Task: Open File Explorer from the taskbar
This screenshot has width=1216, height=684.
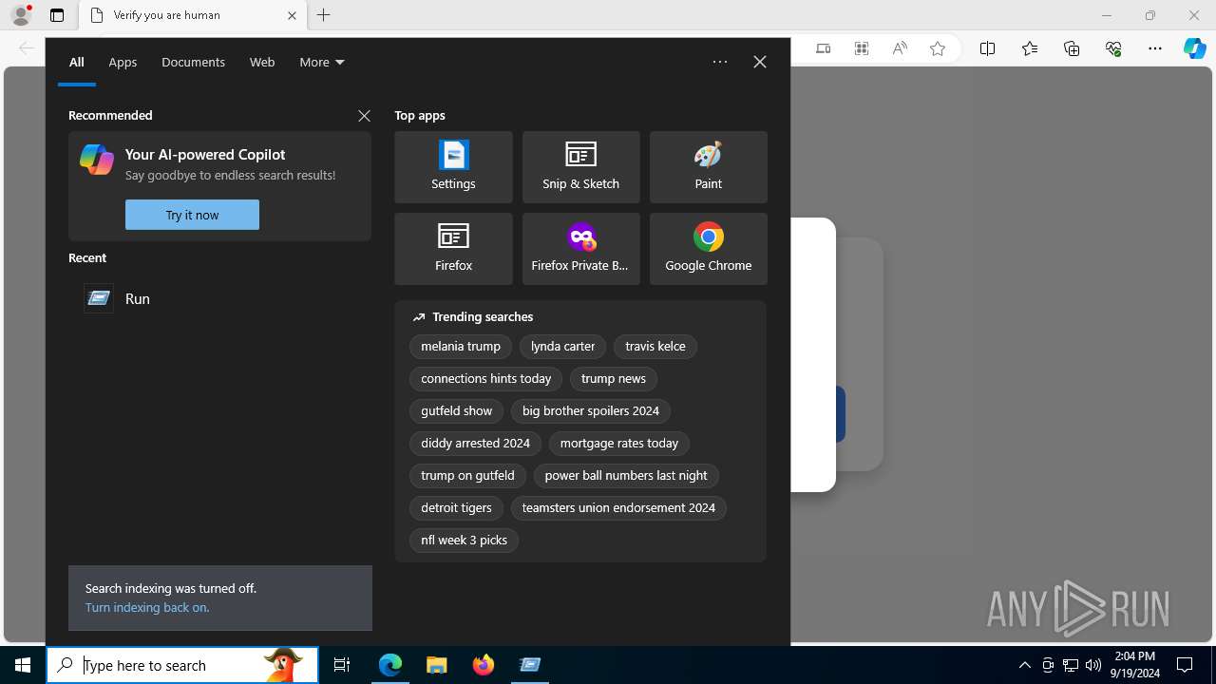Action: tap(437, 665)
